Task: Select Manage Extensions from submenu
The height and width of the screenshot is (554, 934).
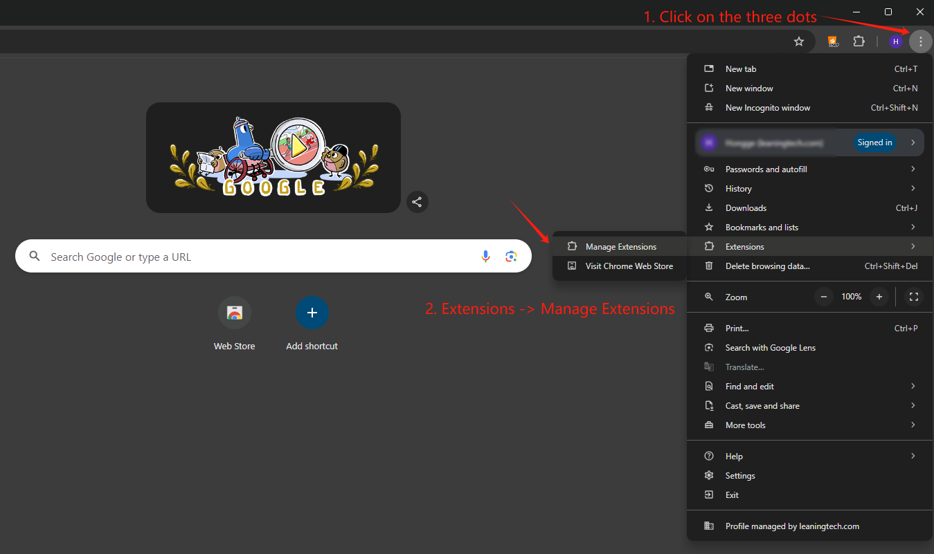Action: pos(620,247)
